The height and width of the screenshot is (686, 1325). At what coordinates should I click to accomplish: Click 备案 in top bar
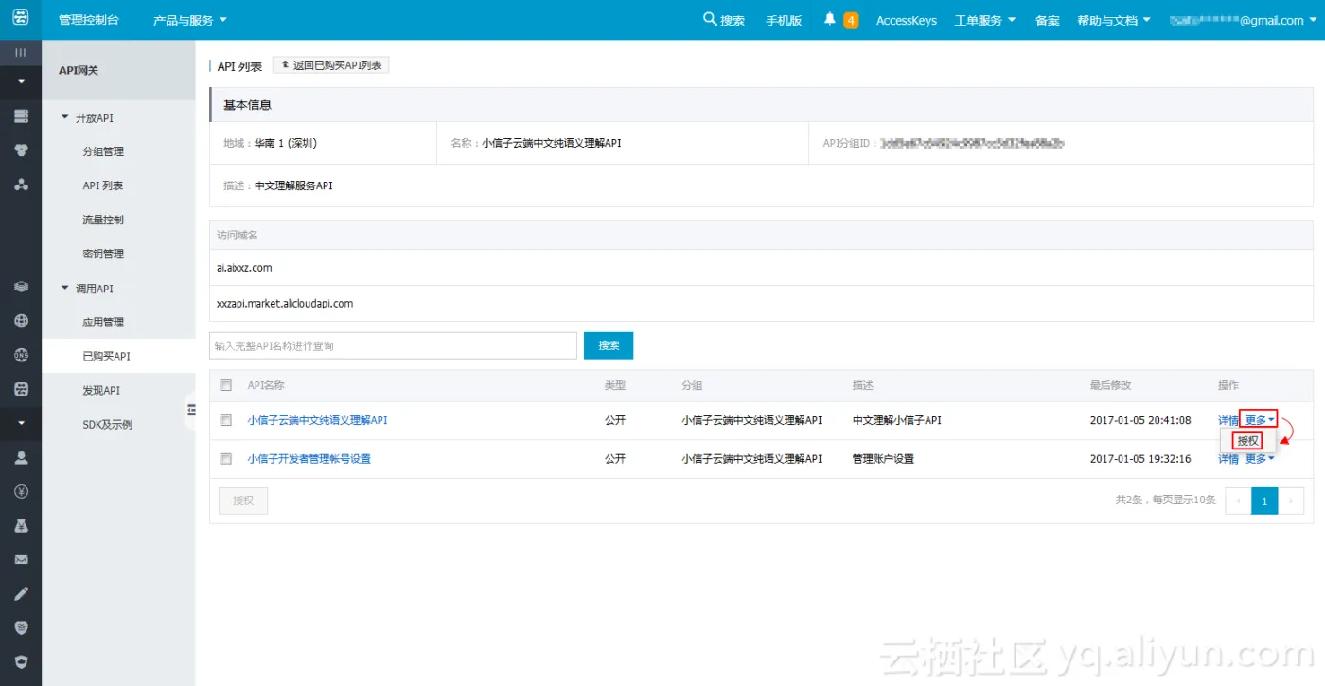[x=1048, y=20]
